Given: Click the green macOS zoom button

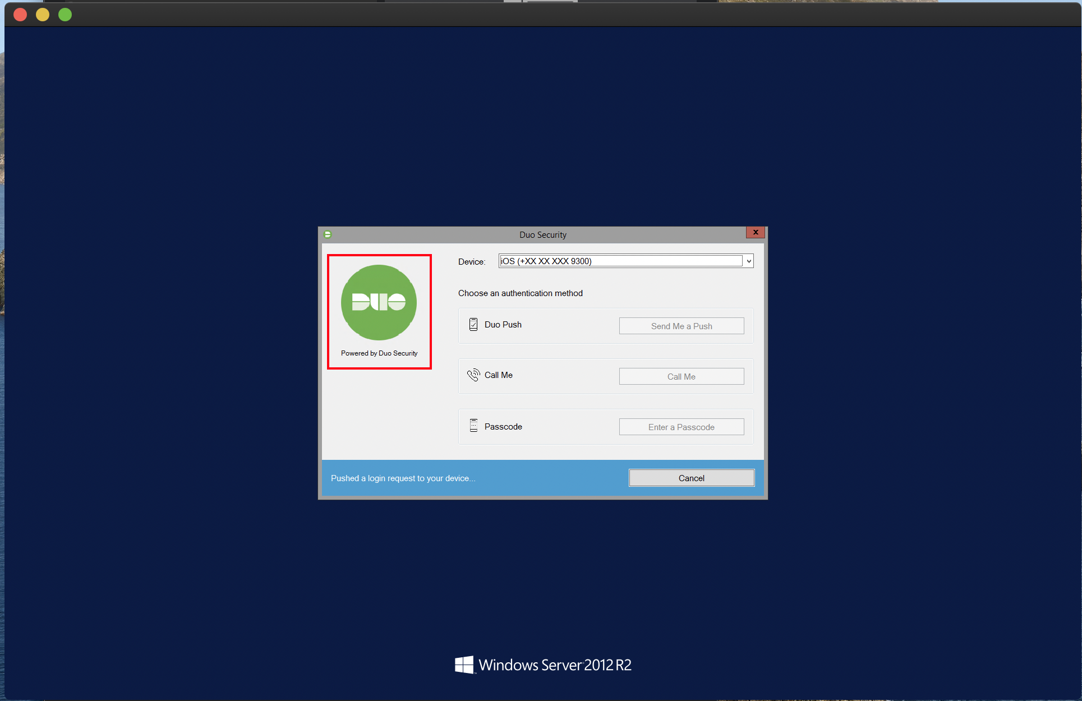Looking at the screenshot, I should pos(65,15).
